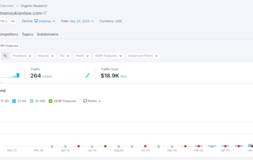Image resolution: width=253 pixels, height=160 pixels.
Task: Click red flag note above Oct 24
Action: [x=145, y=146]
